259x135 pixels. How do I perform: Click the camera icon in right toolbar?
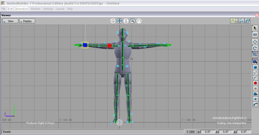click(x=255, y=93)
